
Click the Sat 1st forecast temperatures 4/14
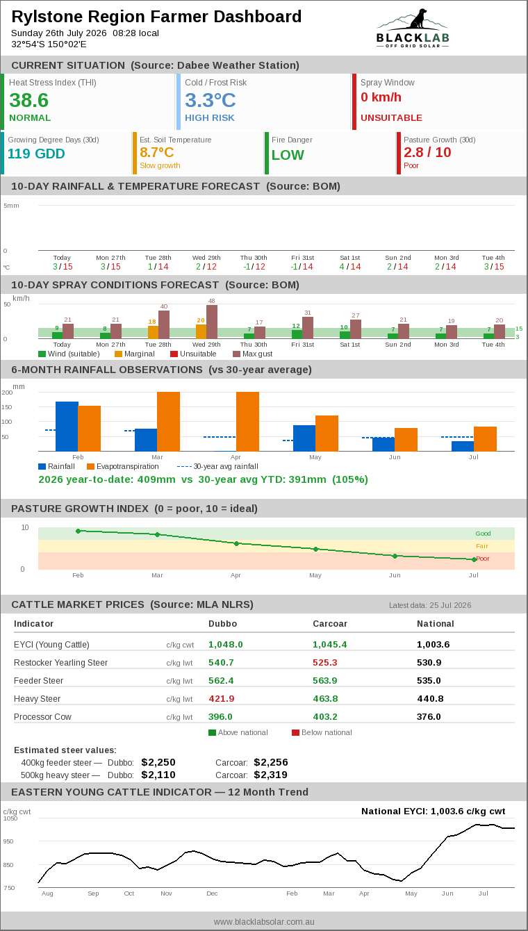click(350, 267)
